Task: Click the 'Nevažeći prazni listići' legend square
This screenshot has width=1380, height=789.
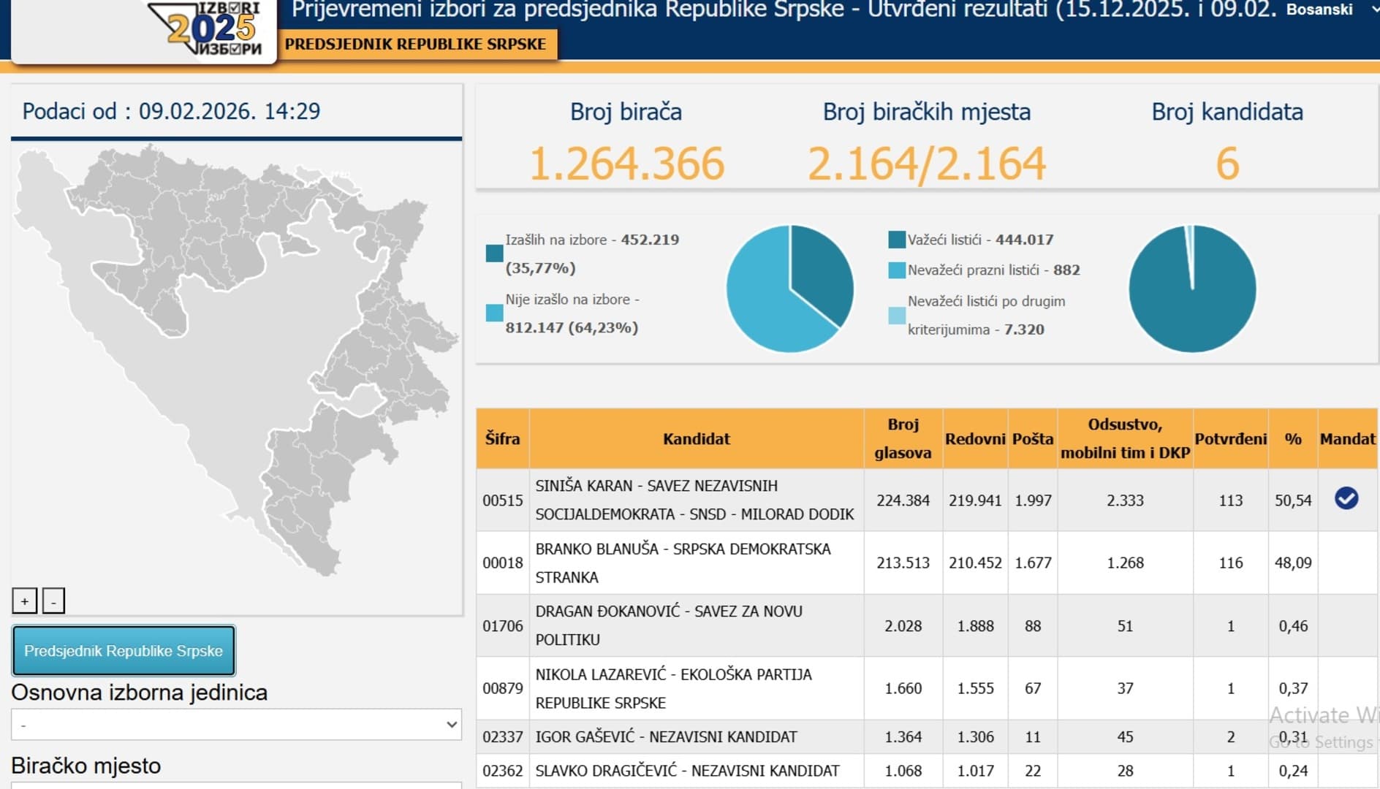Action: point(896,270)
